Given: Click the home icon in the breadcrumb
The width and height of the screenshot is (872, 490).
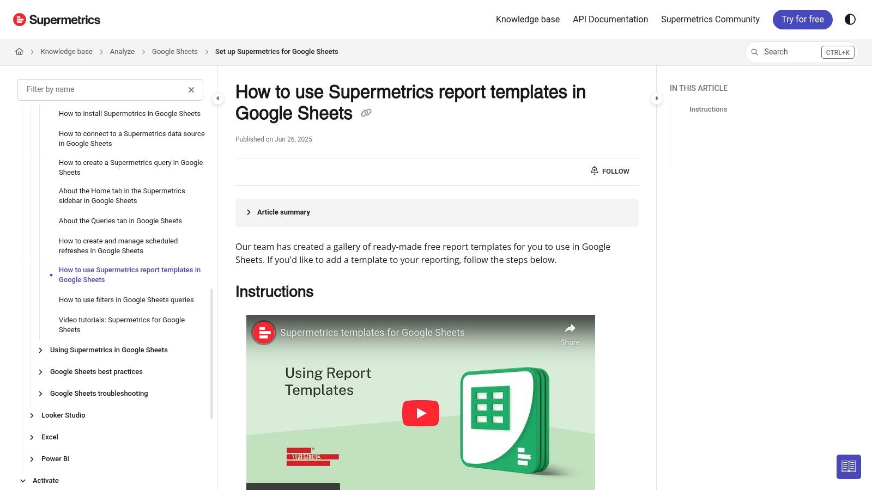Looking at the screenshot, I should [x=20, y=51].
